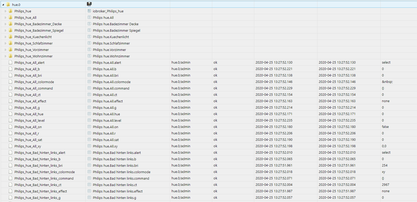Click channel icon beside Philips hue.Vorzimmer
417x202 pixels.
[x=89, y=49]
